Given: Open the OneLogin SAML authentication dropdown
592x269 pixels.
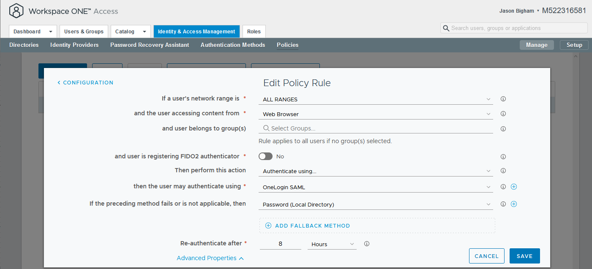Looking at the screenshot, I should point(375,187).
